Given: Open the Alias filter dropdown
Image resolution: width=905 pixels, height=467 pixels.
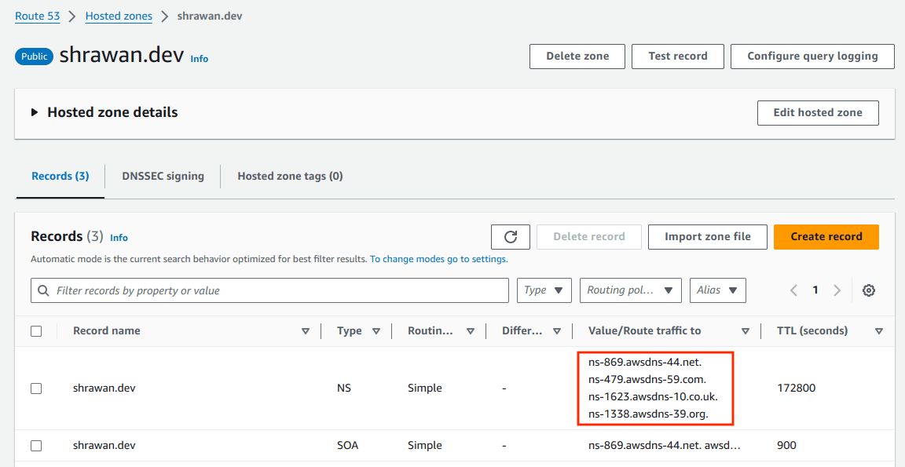Looking at the screenshot, I should [717, 290].
